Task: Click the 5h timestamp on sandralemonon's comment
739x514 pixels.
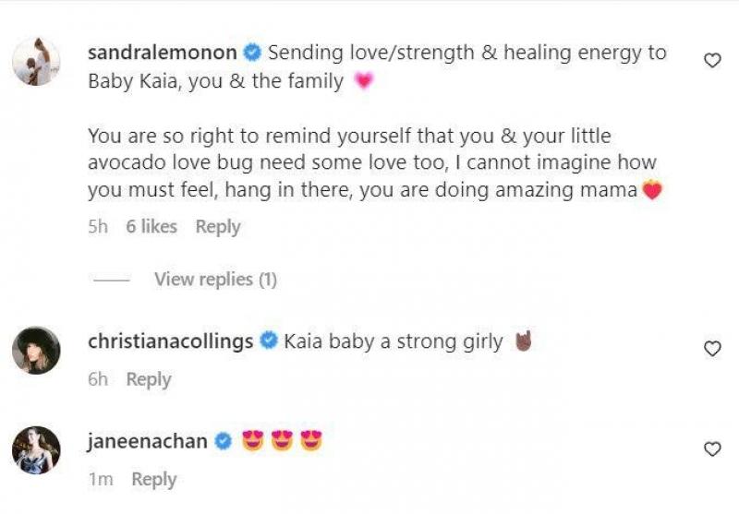Action: (98, 227)
